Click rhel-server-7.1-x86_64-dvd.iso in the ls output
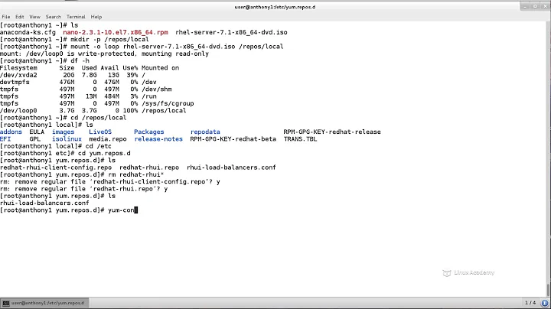Image resolution: width=551 pixels, height=309 pixels. point(231,32)
